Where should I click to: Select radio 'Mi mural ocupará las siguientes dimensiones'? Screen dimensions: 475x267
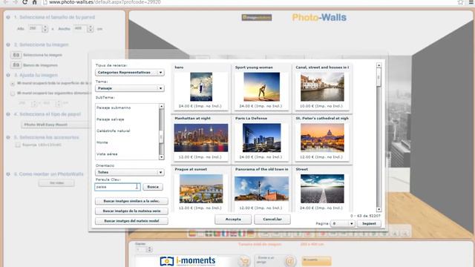[13, 93]
